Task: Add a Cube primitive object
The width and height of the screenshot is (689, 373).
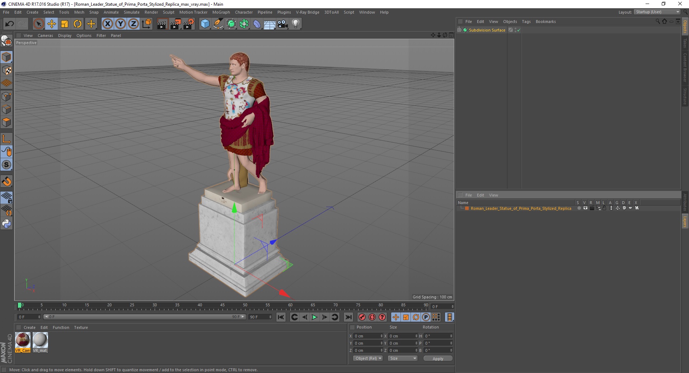Action: pos(205,24)
